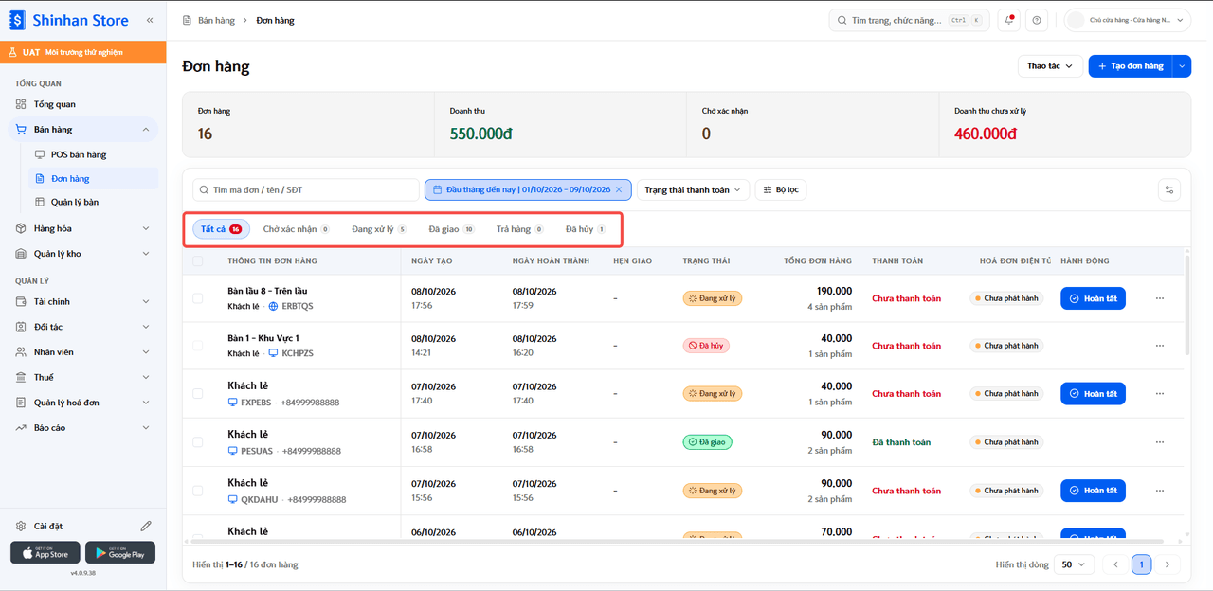Switch to the Chờ xác nhận tab
Screen dimensions: 1213x591
tap(296, 229)
